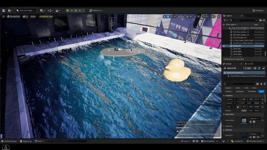Collapse the Transform section
The height and width of the screenshot is (150, 267).
click(224, 96)
